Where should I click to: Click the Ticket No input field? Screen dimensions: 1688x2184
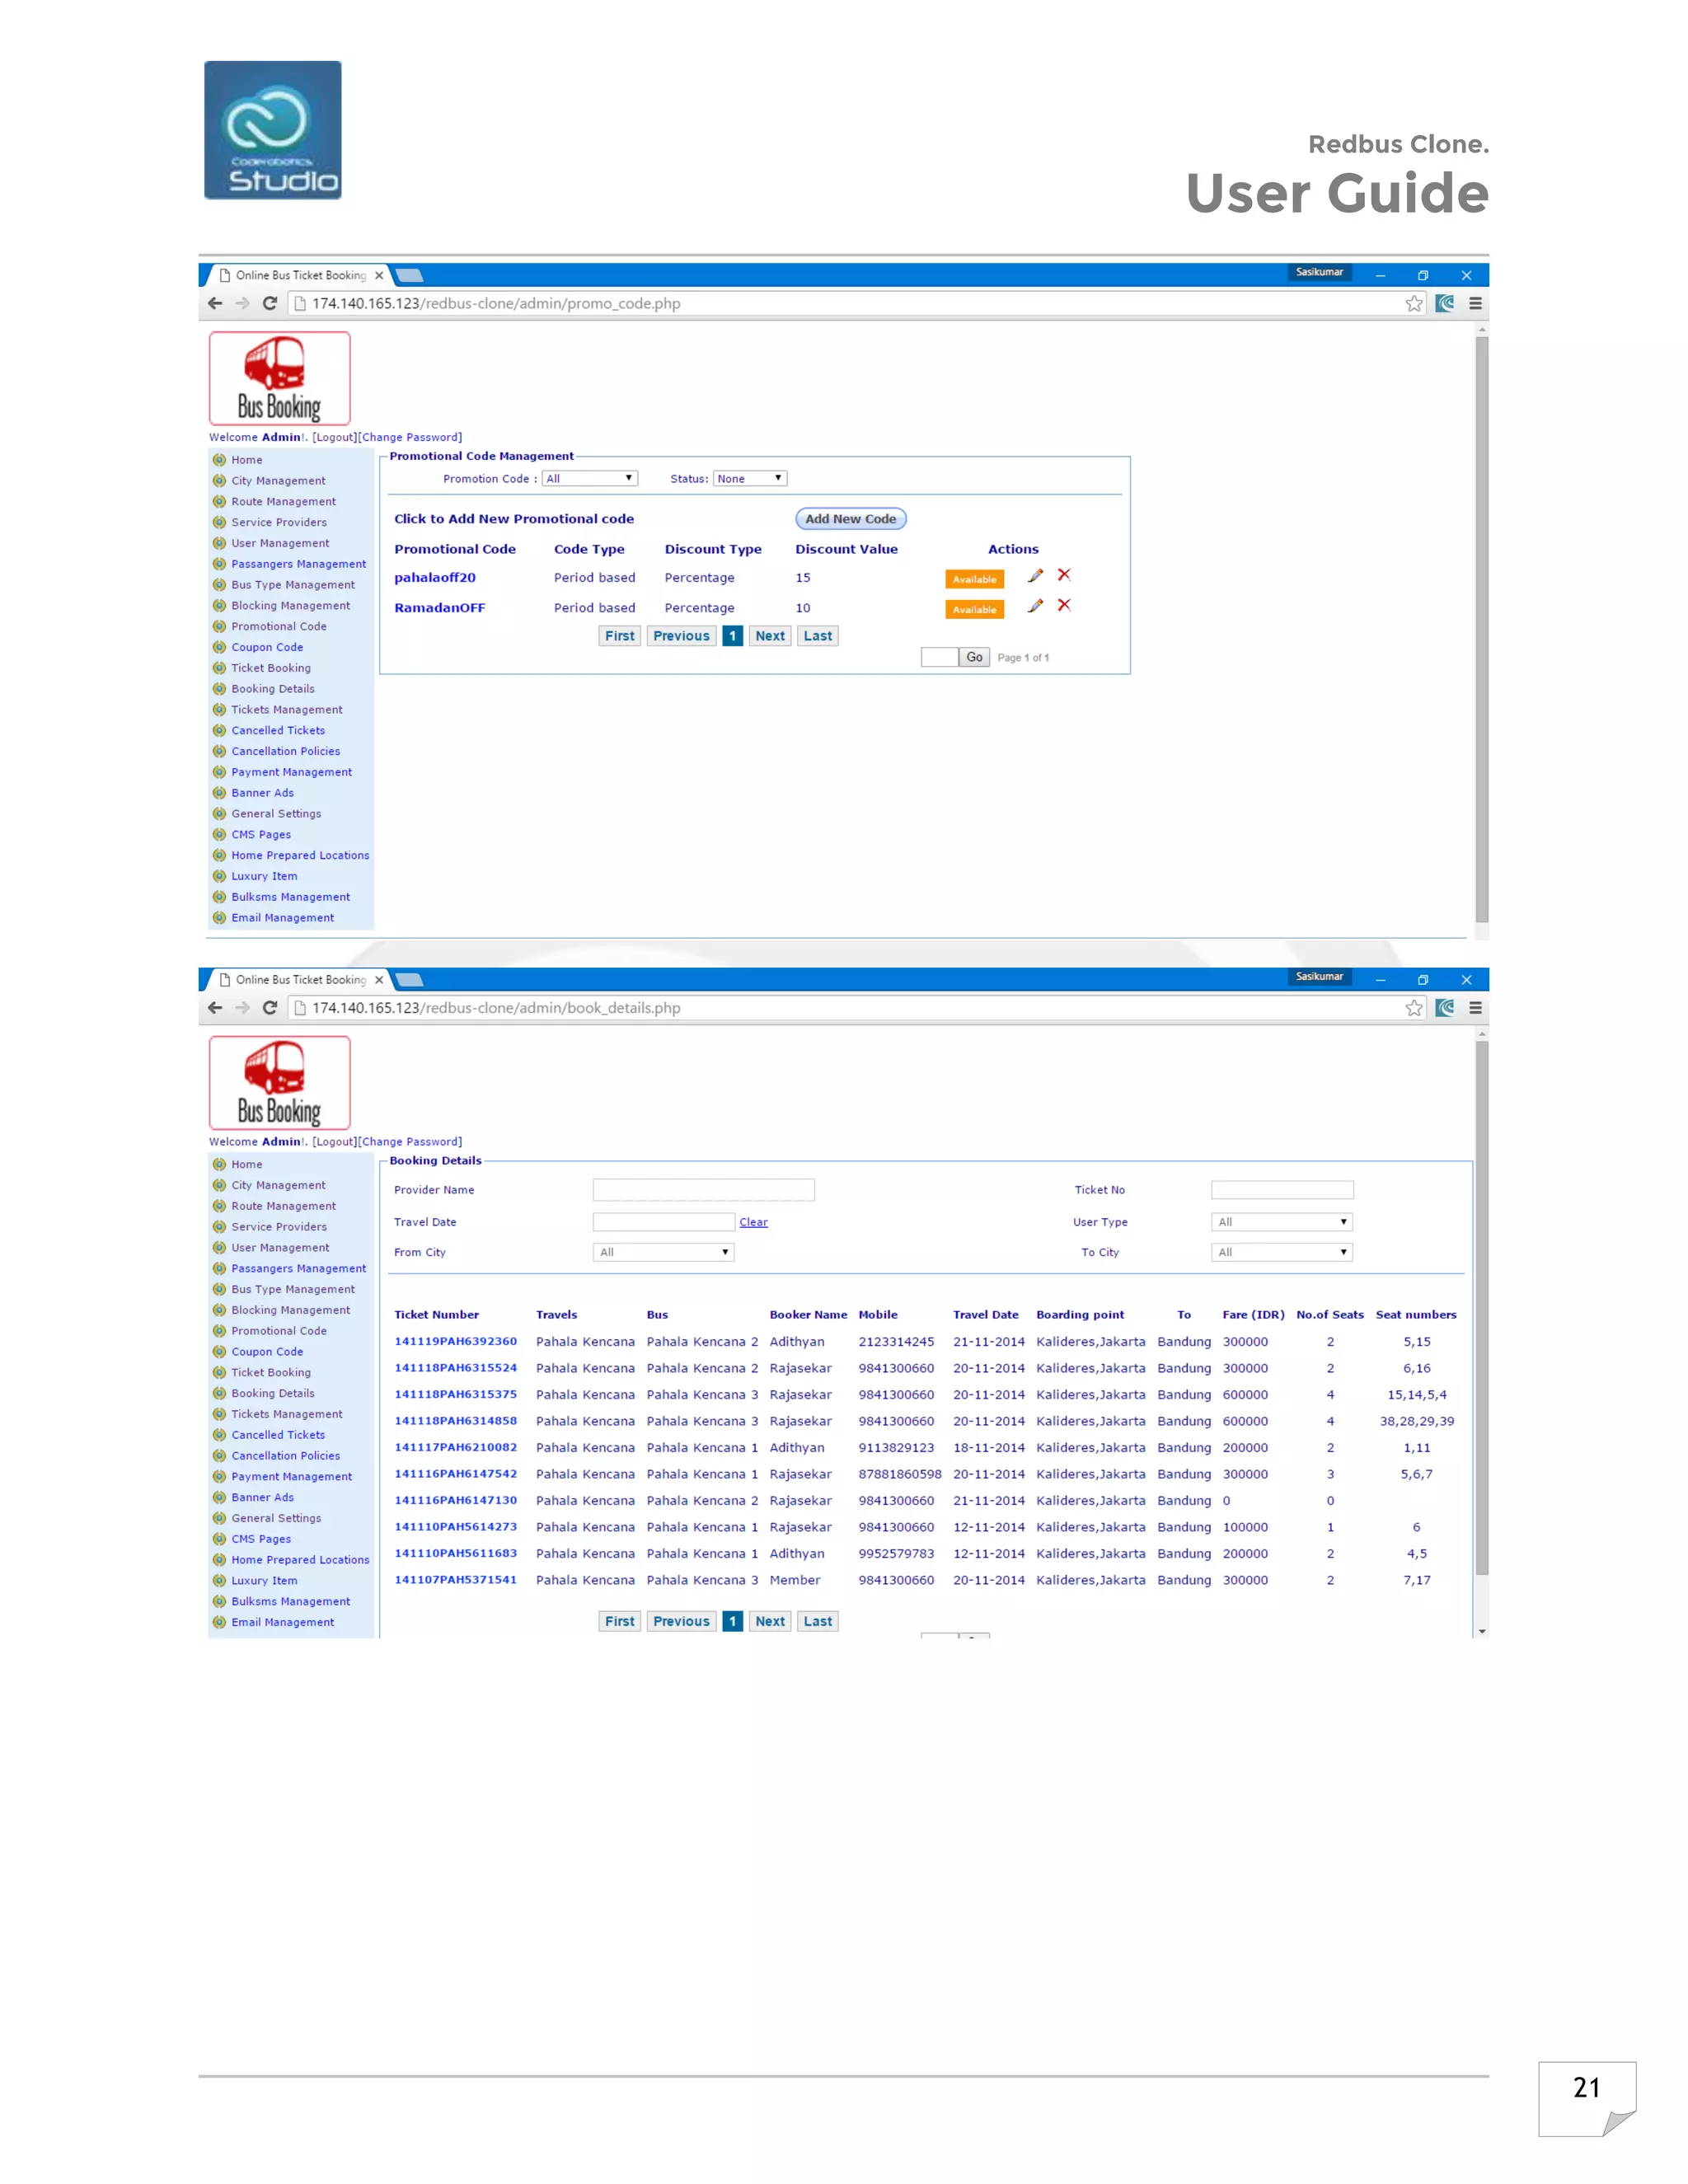[1282, 1190]
